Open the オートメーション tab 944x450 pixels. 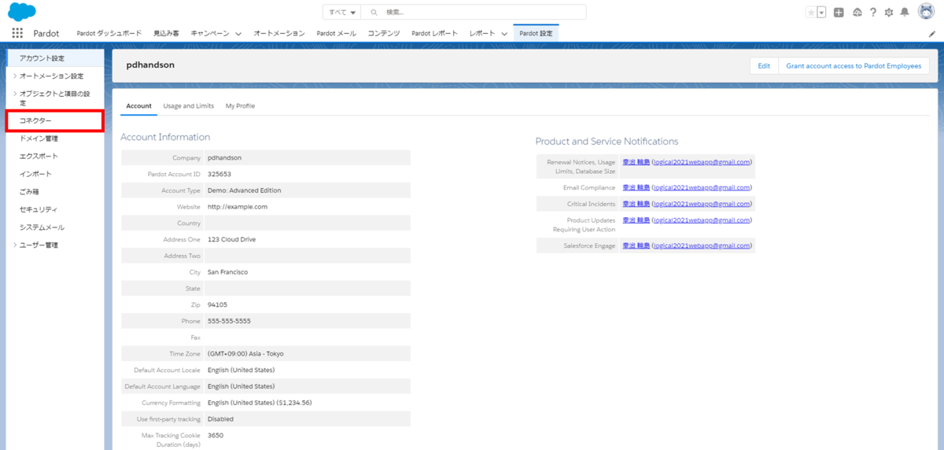(x=279, y=33)
